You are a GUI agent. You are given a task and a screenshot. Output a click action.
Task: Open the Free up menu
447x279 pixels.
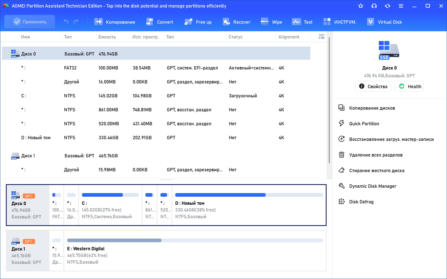tap(198, 22)
